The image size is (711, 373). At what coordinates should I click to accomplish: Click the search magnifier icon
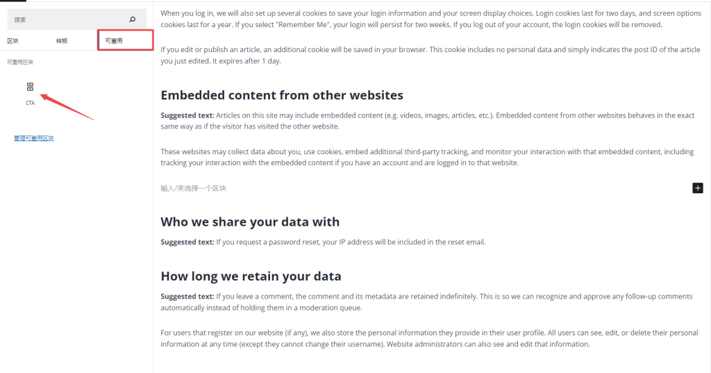(x=133, y=19)
